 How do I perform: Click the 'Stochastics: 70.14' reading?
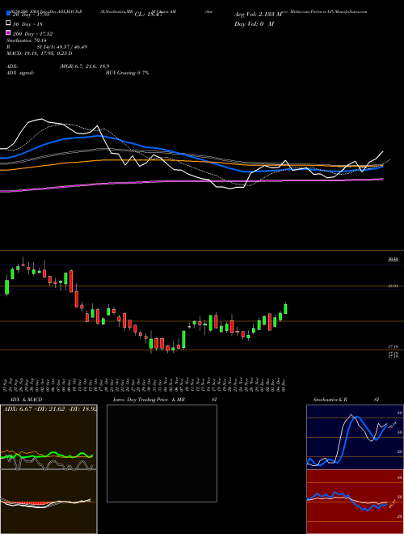pyautogui.click(x=27, y=40)
